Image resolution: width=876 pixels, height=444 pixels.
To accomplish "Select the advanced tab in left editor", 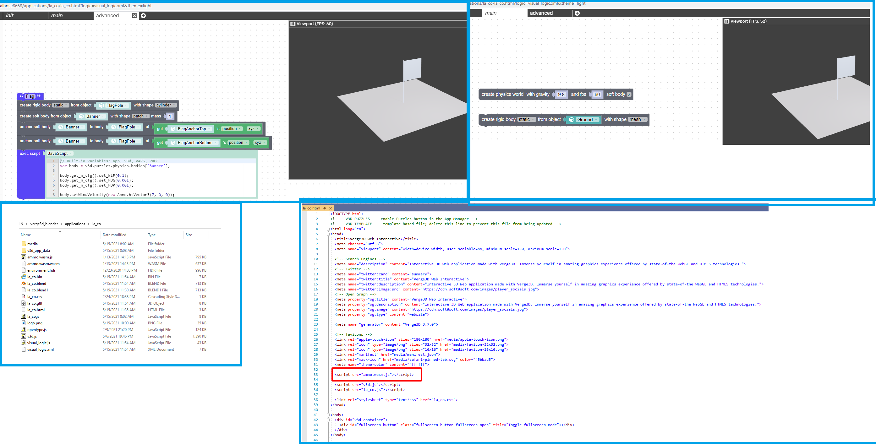I will click(112, 16).
